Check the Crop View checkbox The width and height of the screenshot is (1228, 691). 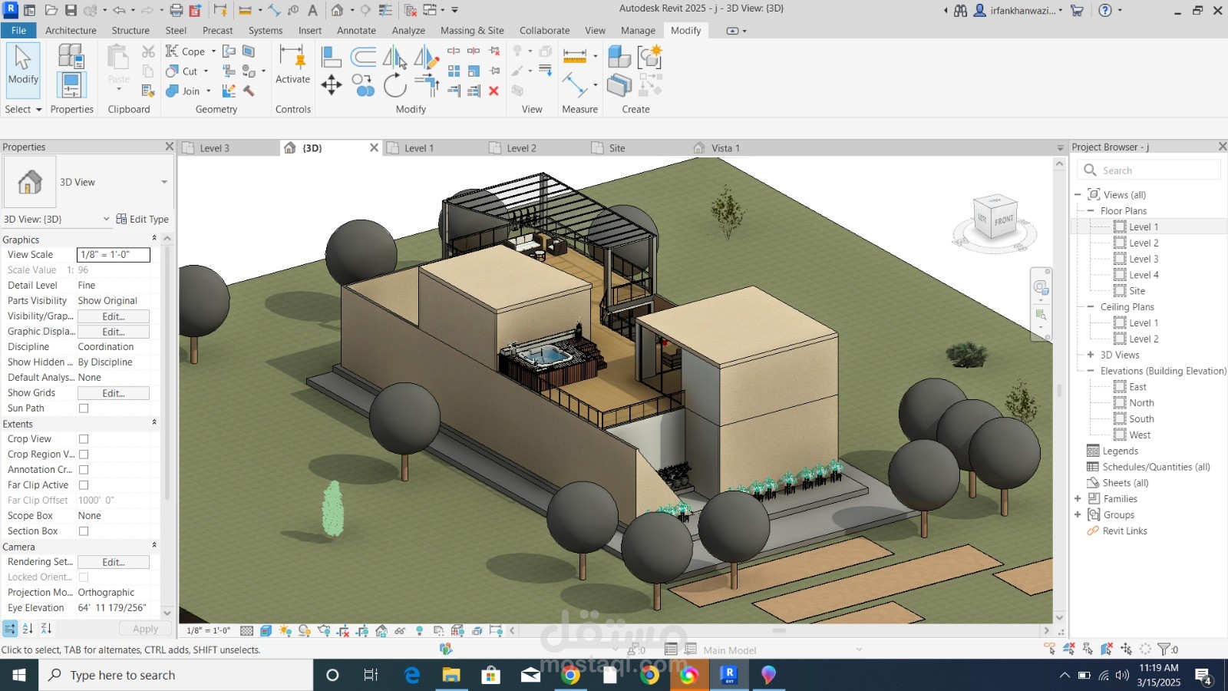pyautogui.click(x=84, y=439)
